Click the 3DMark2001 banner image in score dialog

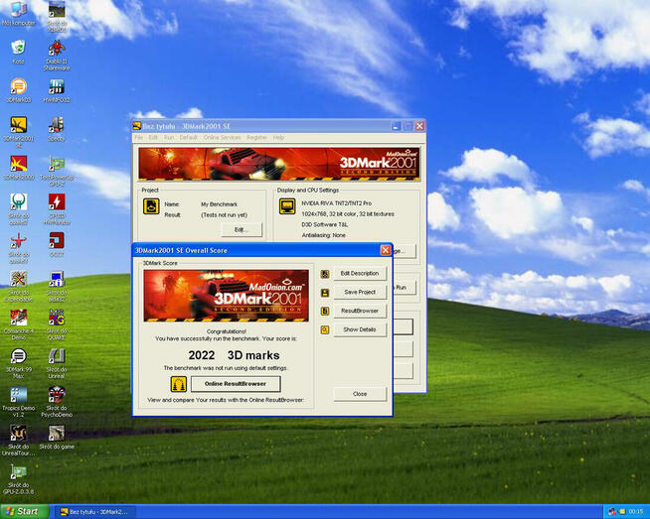pos(227,296)
